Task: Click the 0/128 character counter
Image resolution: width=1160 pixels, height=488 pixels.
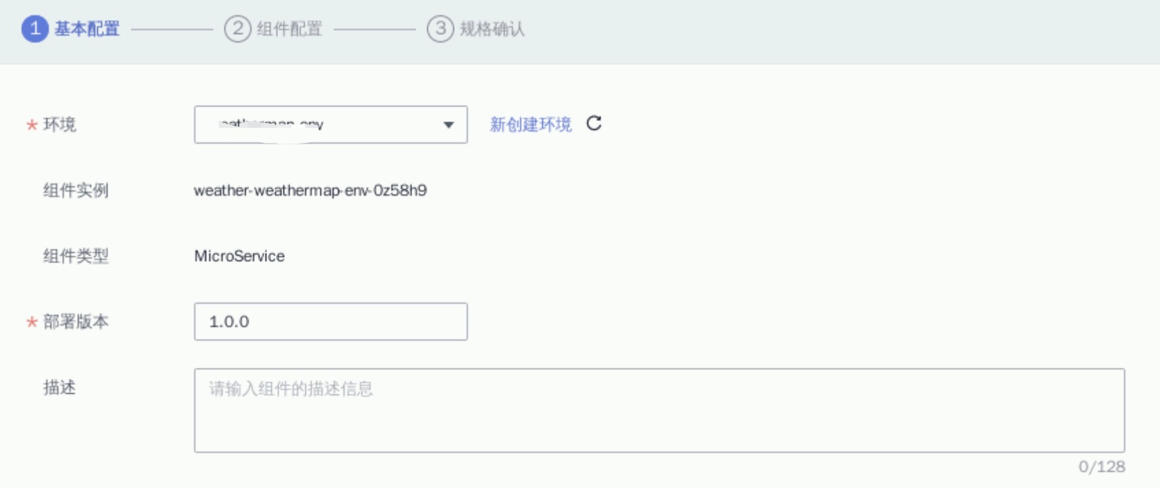Action: pos(1102,467)
